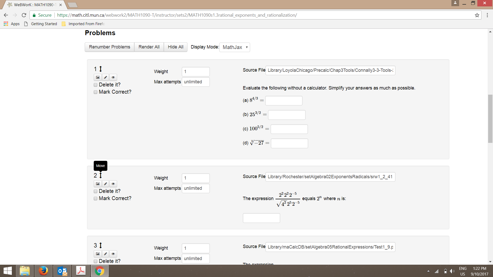Open the Getting Started bookmark
This screenshot has height=277, width=493.
(x=41, y=24)
